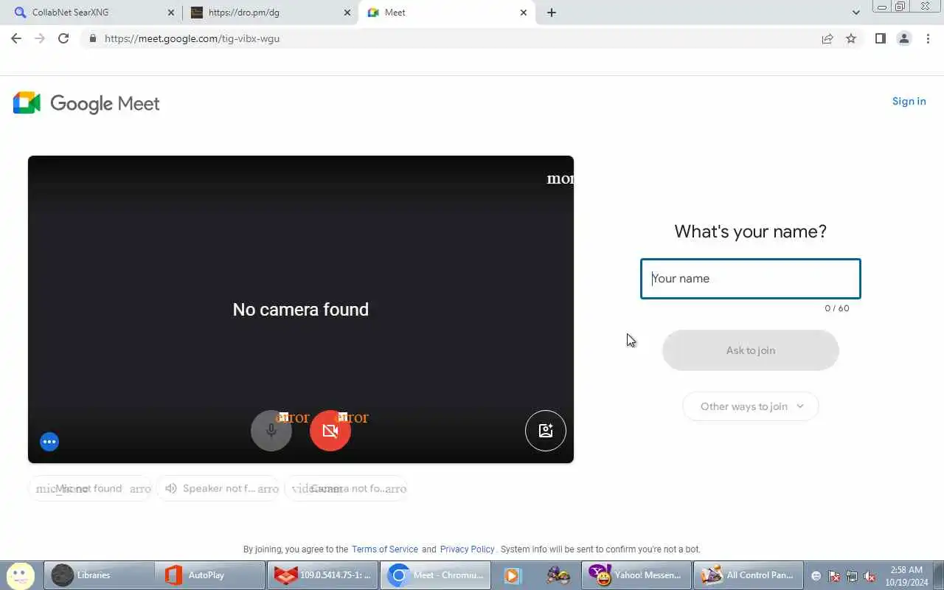Click the site lock icon
Viewport: 944px width, 590px height.
(x=92, y=38)
